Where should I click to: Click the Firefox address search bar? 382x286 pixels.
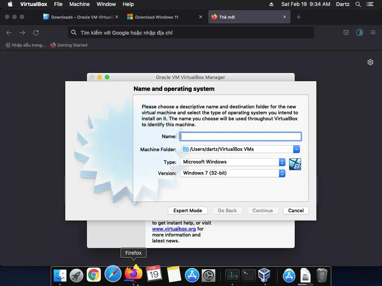click(x=191, y=33)
